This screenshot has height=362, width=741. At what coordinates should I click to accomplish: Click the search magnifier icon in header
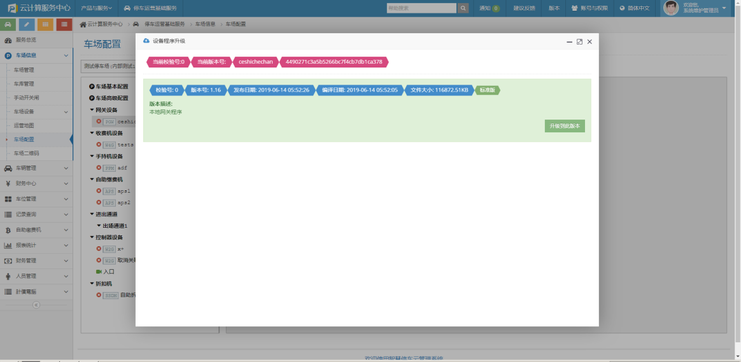pyautogui.click(x=463, y=8)
